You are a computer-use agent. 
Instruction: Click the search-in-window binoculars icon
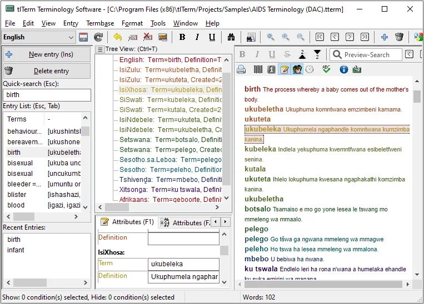251,37
